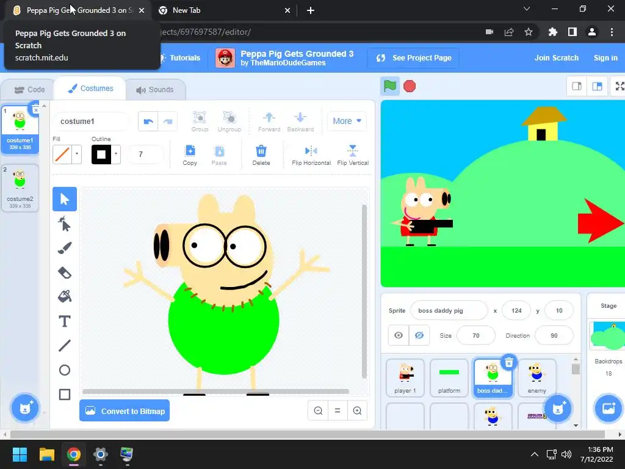Screen dimensions: 625x469
Task: Click See Project Page button
Action: [414, 58]
